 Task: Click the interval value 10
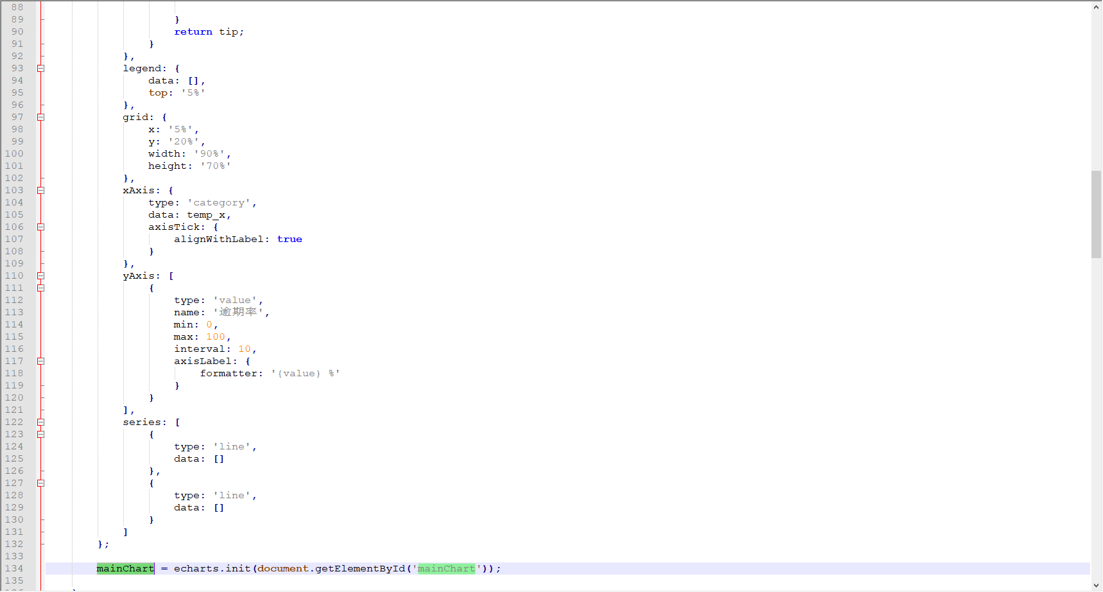pos(245,349)
